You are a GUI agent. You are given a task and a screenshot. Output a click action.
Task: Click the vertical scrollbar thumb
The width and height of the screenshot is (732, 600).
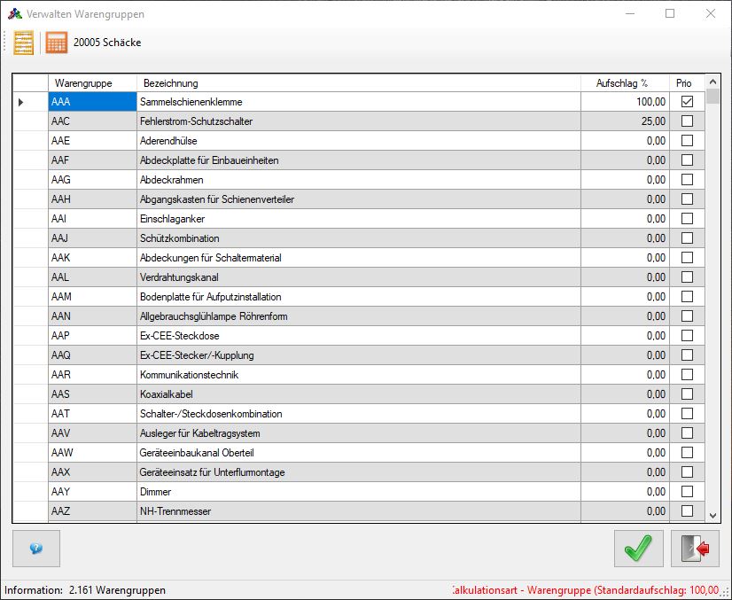(713, 97)
